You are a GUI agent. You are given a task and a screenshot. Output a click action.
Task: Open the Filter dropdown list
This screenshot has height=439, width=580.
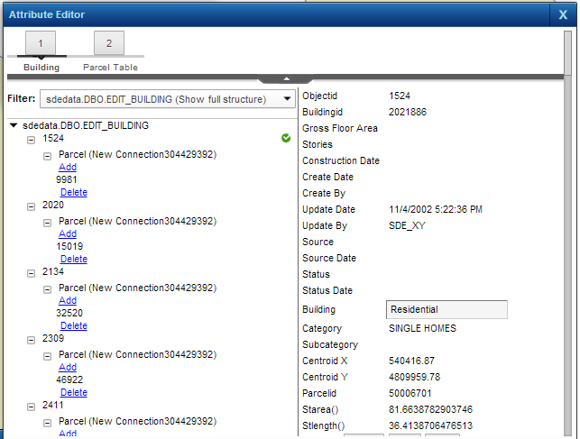click(x=286, y=98)
